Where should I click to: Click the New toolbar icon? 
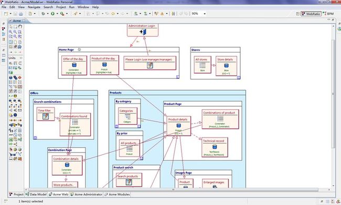[6, 14]
